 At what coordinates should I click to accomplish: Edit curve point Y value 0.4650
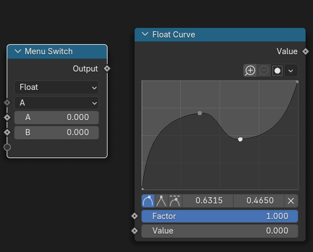pos(259,201)
